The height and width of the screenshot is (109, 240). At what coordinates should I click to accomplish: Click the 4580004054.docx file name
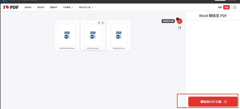119,48
